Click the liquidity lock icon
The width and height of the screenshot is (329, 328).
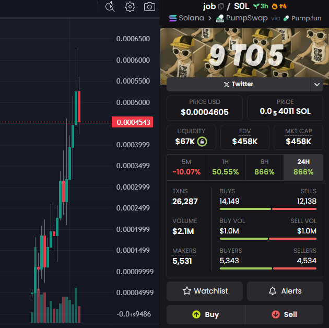point(202,141)
